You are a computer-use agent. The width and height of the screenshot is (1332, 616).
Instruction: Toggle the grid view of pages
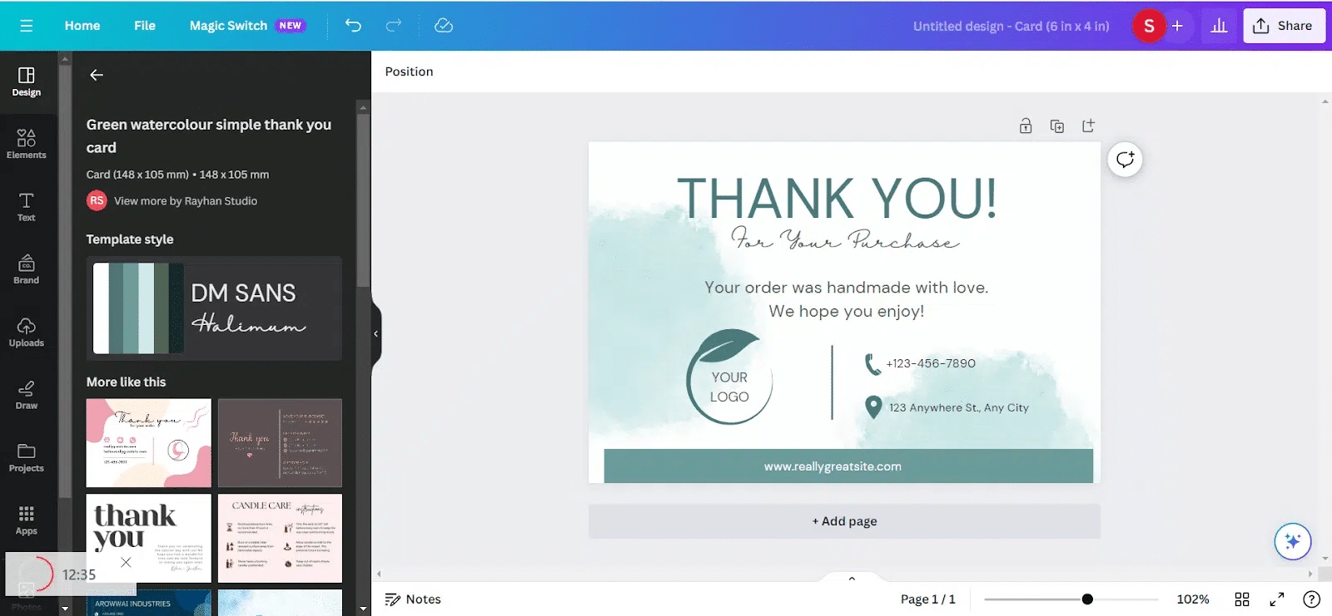1242,599
